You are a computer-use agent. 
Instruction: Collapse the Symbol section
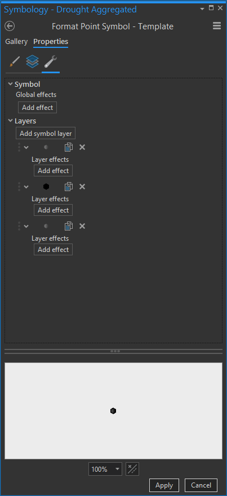pos(11,84)
